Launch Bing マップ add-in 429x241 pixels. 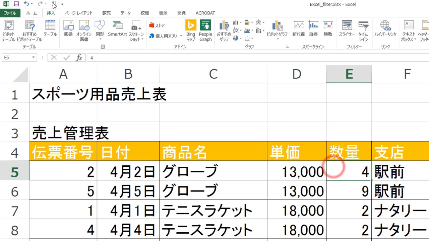[x=191, y=31]
